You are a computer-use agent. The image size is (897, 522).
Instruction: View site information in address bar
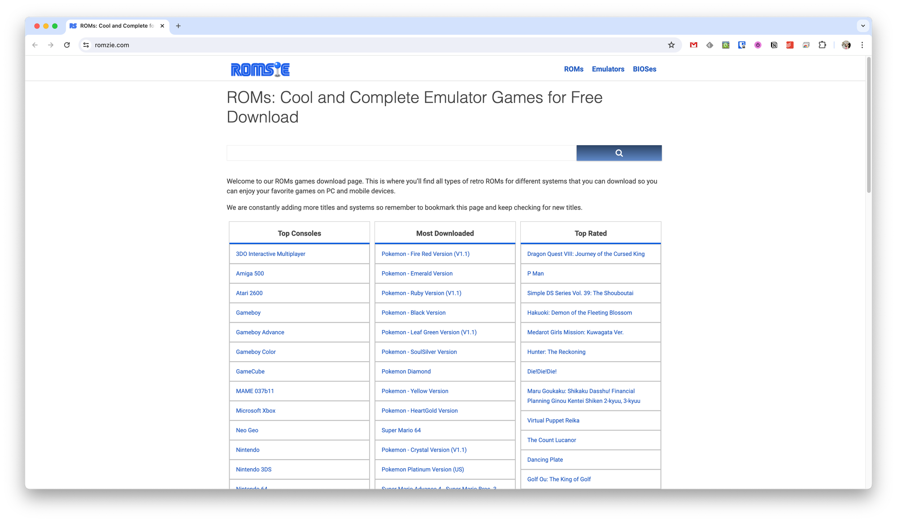pyautogui.click(x=86, y=45)
